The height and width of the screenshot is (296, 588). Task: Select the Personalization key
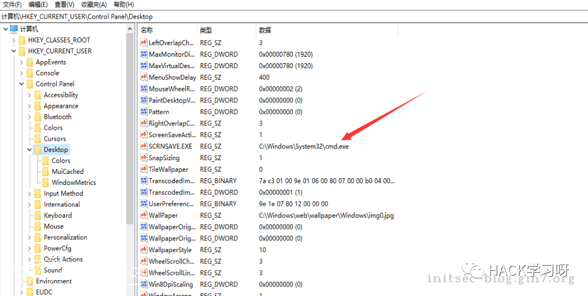tap(65, 238)
